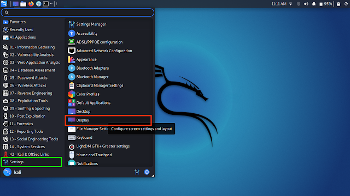Open Bluetooth Manager
Image resolution: width=350 pixels, height=196 pixels.
tap(109, 77)
